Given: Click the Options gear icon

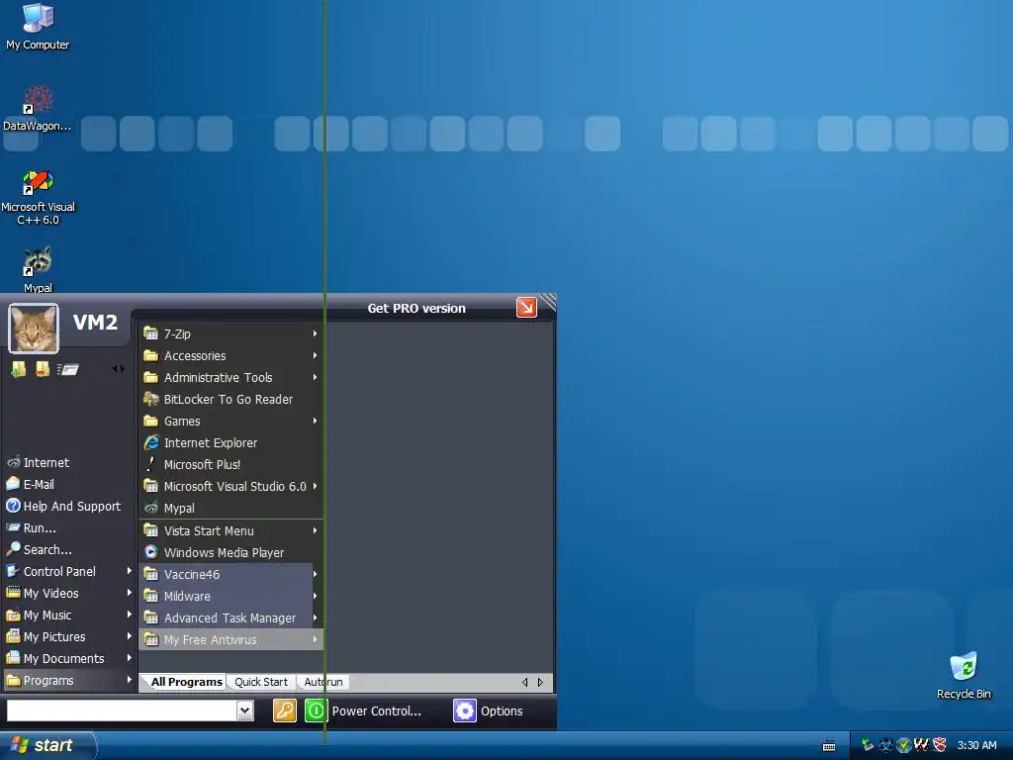Looking at the screenshot, I should tap(465, 711).
